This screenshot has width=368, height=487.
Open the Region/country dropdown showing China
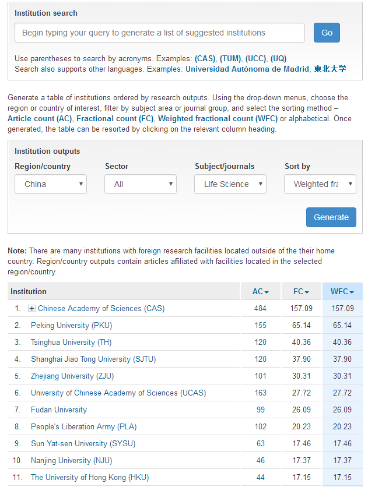(51, 184)
